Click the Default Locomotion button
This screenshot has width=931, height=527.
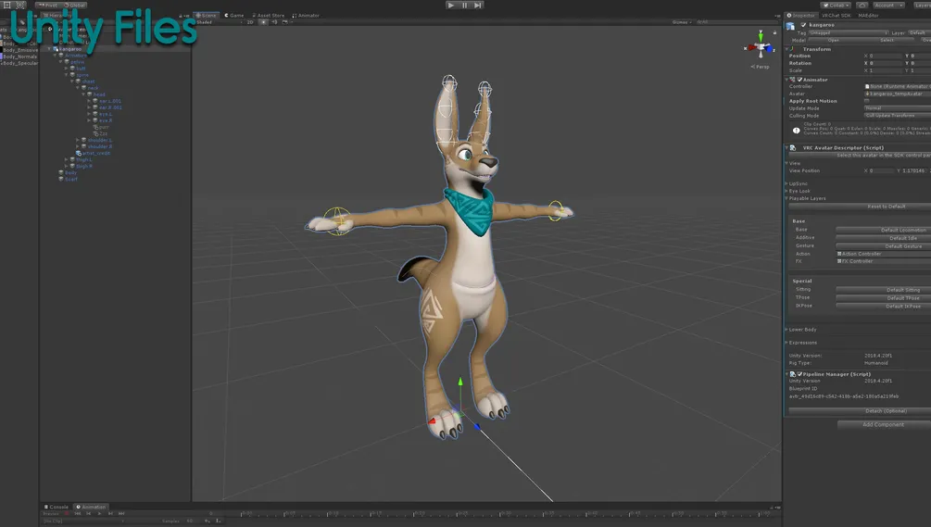(x=884, y=230)
